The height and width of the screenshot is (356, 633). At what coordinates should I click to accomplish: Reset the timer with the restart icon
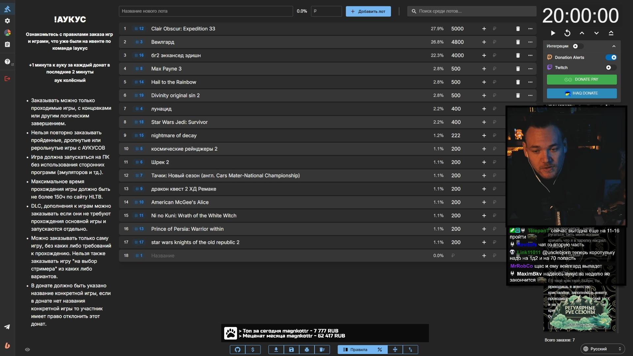click(x=567, y=33)
